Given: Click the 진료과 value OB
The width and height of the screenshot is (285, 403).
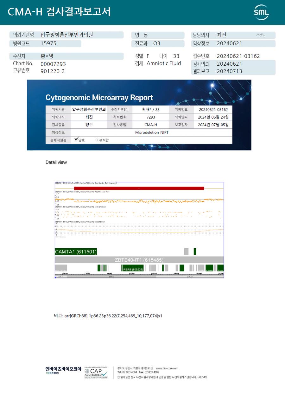Looking at the screenshot, I should [157, 43].
